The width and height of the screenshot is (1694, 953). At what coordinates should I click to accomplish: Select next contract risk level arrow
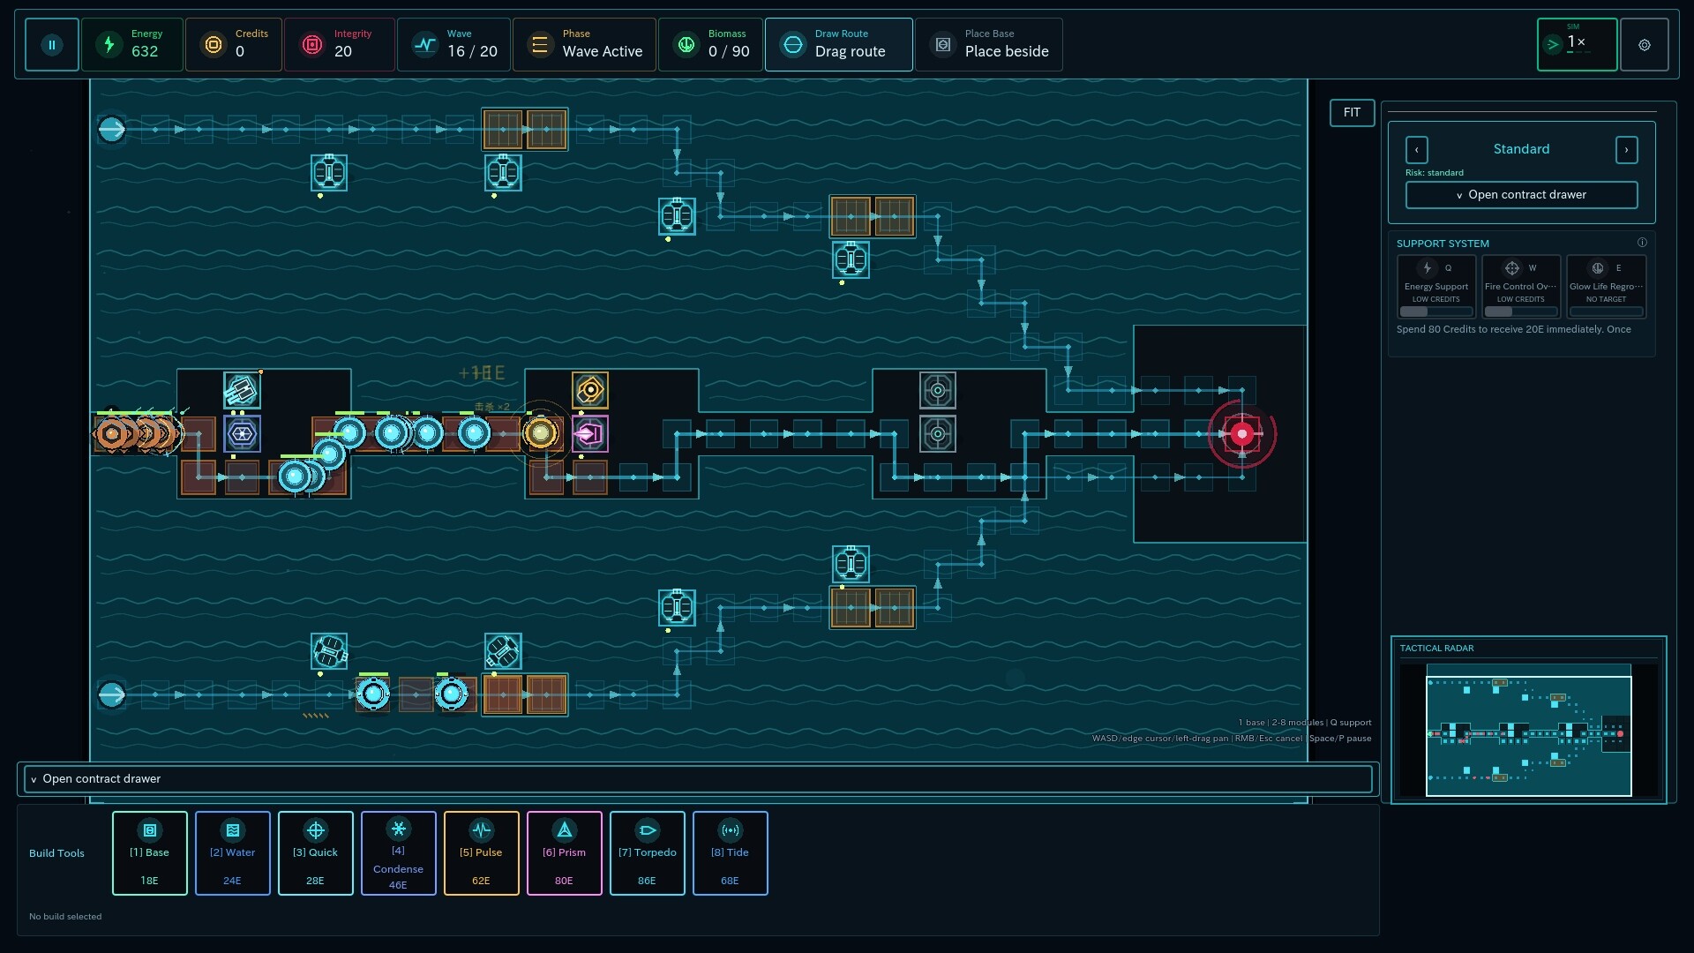click(x=1627, y=149)
